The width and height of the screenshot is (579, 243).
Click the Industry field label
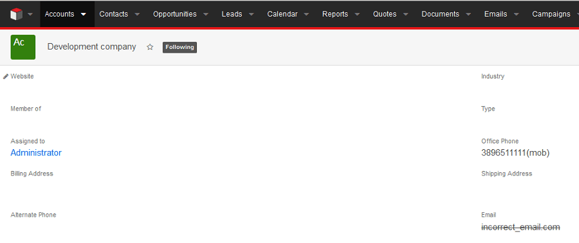pos(493,76)
